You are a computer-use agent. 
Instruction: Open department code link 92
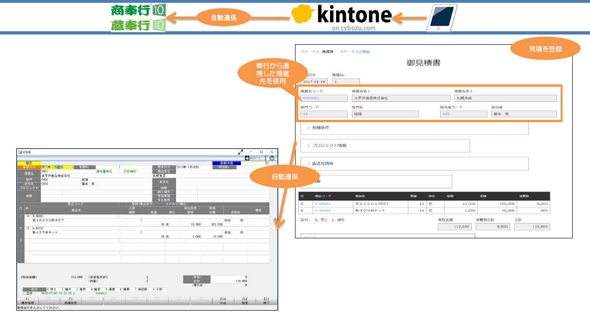point(305,114)
